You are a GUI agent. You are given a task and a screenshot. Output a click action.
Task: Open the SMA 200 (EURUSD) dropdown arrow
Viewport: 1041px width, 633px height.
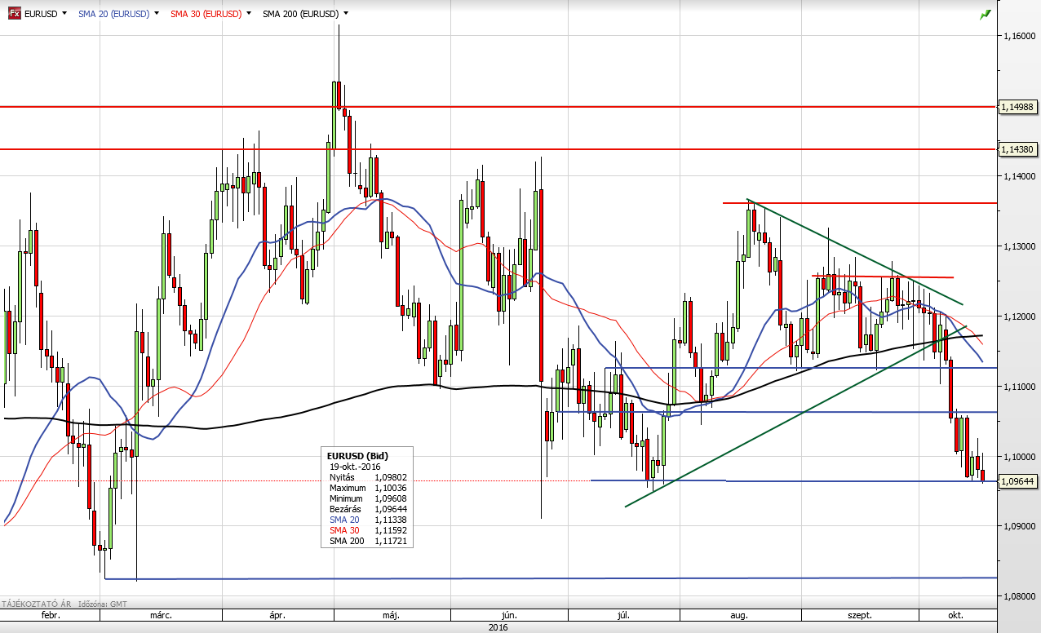tap(346, 14)
